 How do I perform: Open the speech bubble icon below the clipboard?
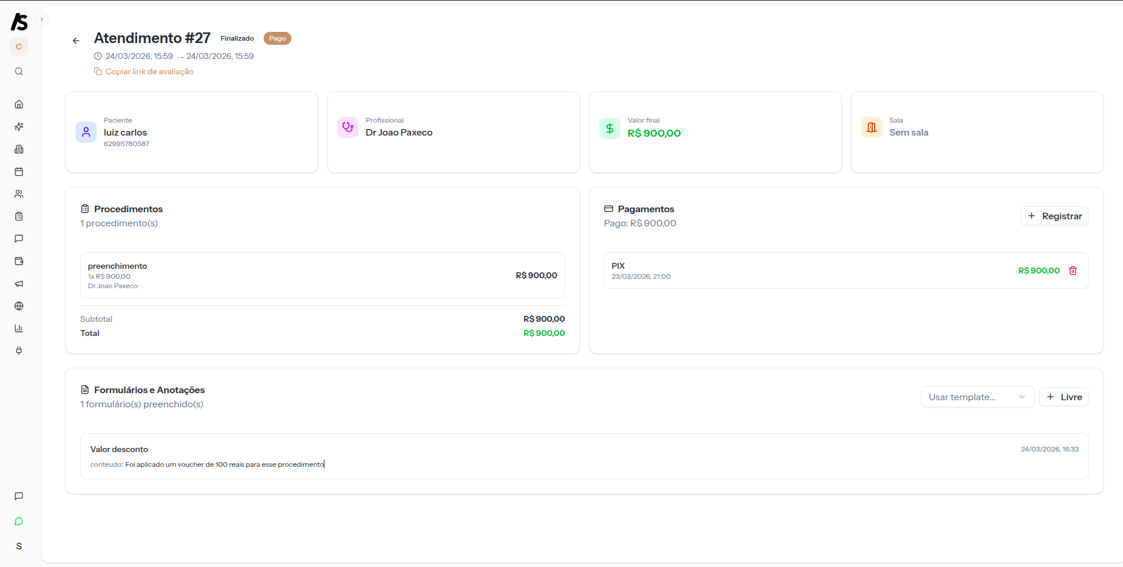pos(19,239)
